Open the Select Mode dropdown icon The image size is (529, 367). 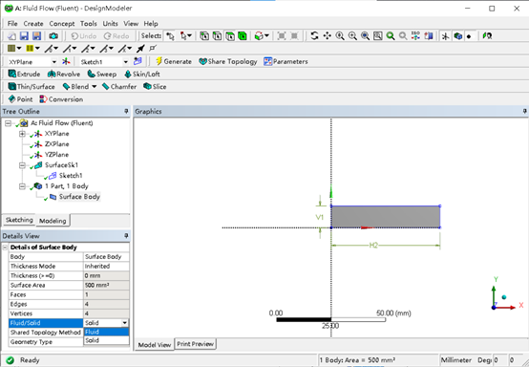(x=186, y=35)
